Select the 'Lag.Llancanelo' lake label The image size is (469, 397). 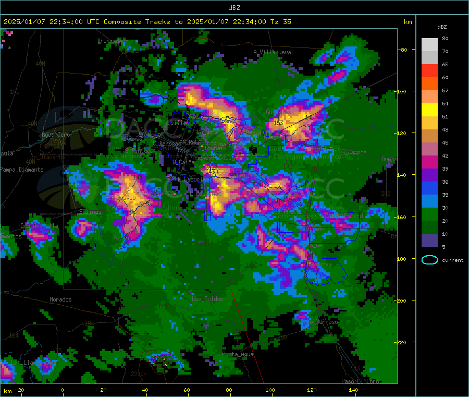point(33,363)
